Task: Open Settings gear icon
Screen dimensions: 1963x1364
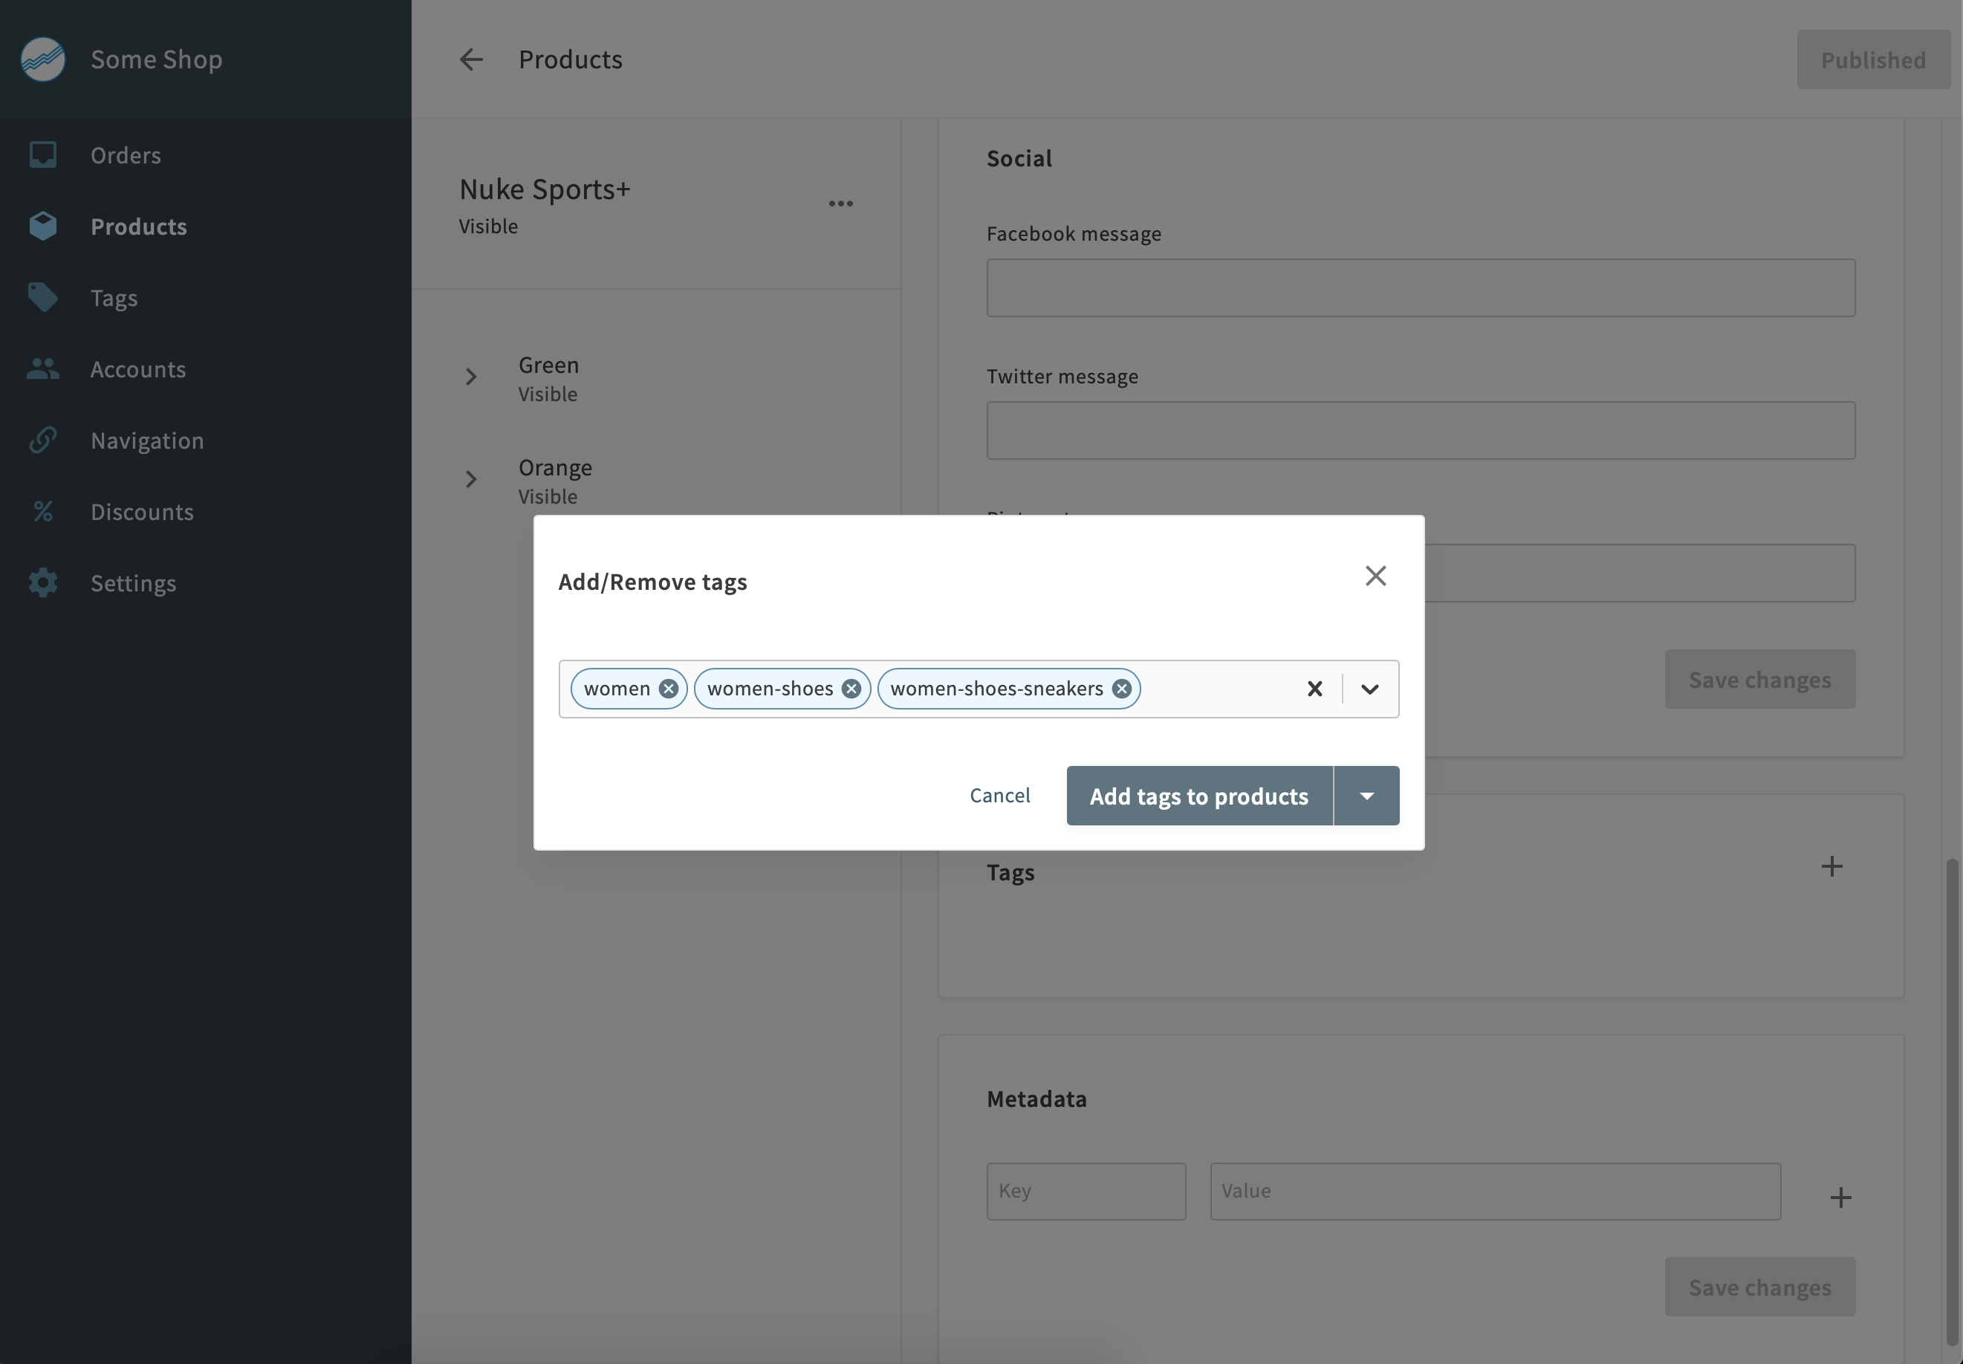Action: point(43,583)
